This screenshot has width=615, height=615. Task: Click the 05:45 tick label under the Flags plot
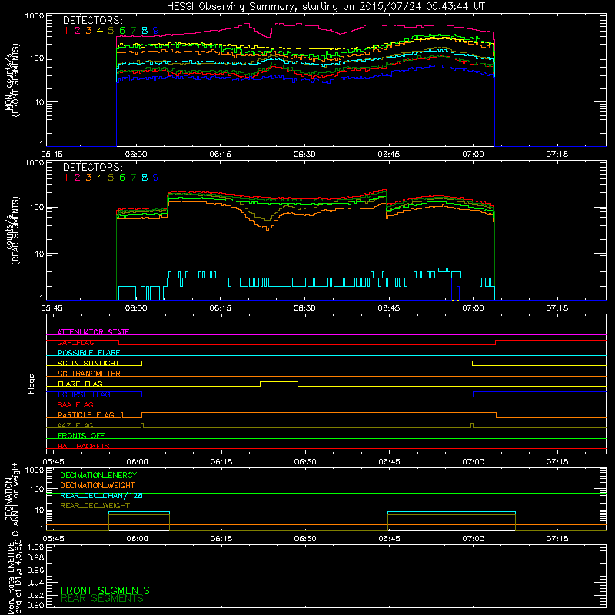point(52,462)
